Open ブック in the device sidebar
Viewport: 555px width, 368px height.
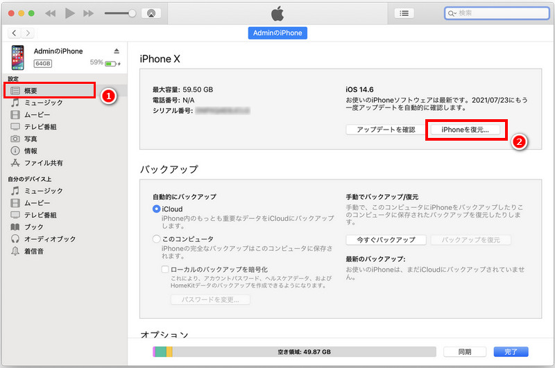coord(27,227)
